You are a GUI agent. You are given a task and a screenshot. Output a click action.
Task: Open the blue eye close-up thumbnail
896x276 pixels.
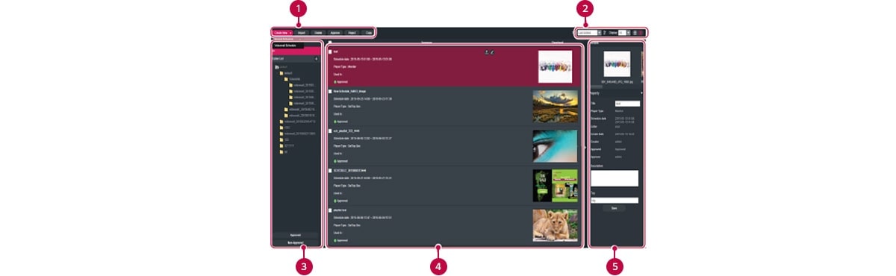(555, 146)
